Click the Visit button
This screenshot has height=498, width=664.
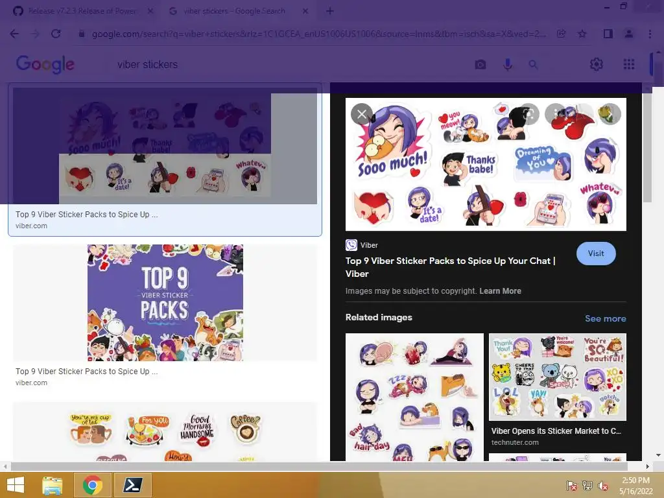(596, 254)
